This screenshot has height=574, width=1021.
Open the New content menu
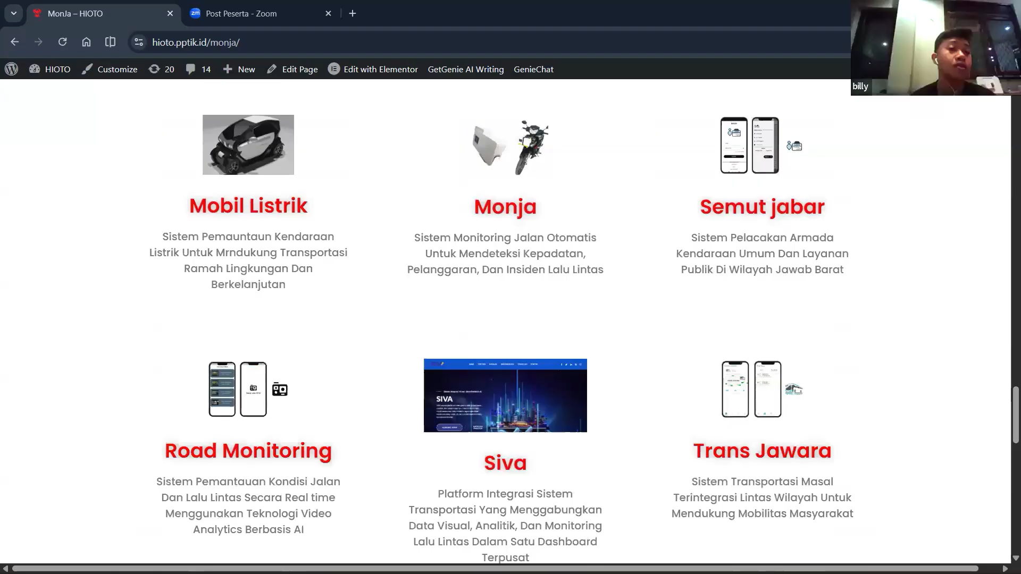point(239,69)
